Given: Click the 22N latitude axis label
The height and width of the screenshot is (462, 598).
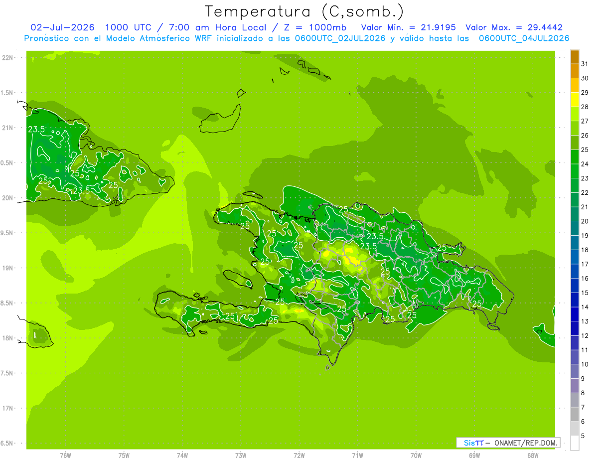Looking at the screenshot, I should (x=7, y=58).
